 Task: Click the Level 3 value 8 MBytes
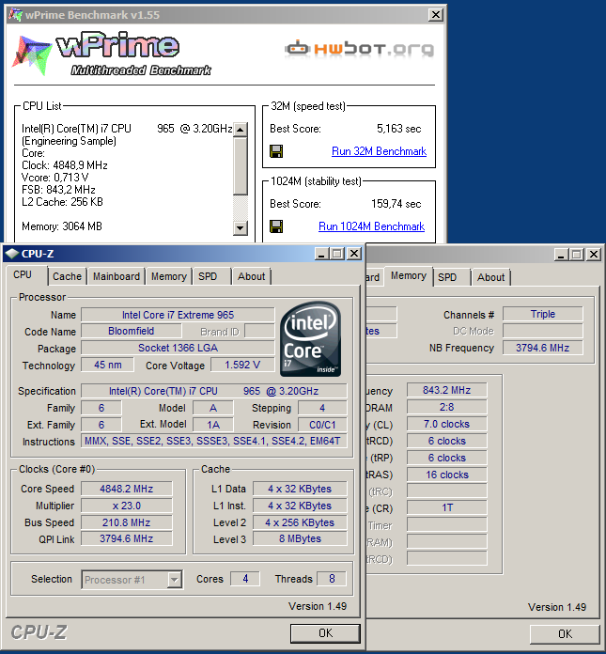coord(300,538)
